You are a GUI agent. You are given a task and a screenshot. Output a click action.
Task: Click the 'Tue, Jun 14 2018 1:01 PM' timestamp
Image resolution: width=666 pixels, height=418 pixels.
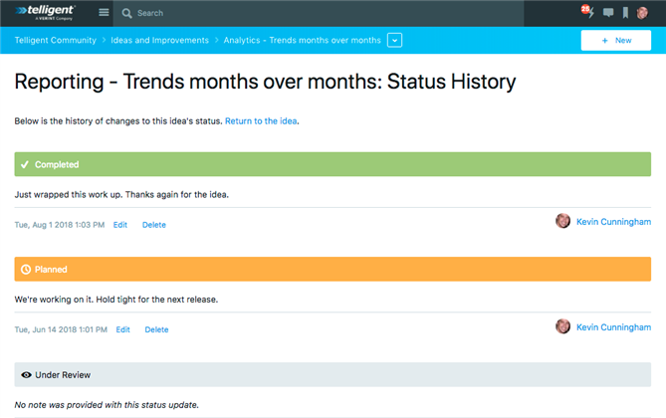(x=61, y=329)
